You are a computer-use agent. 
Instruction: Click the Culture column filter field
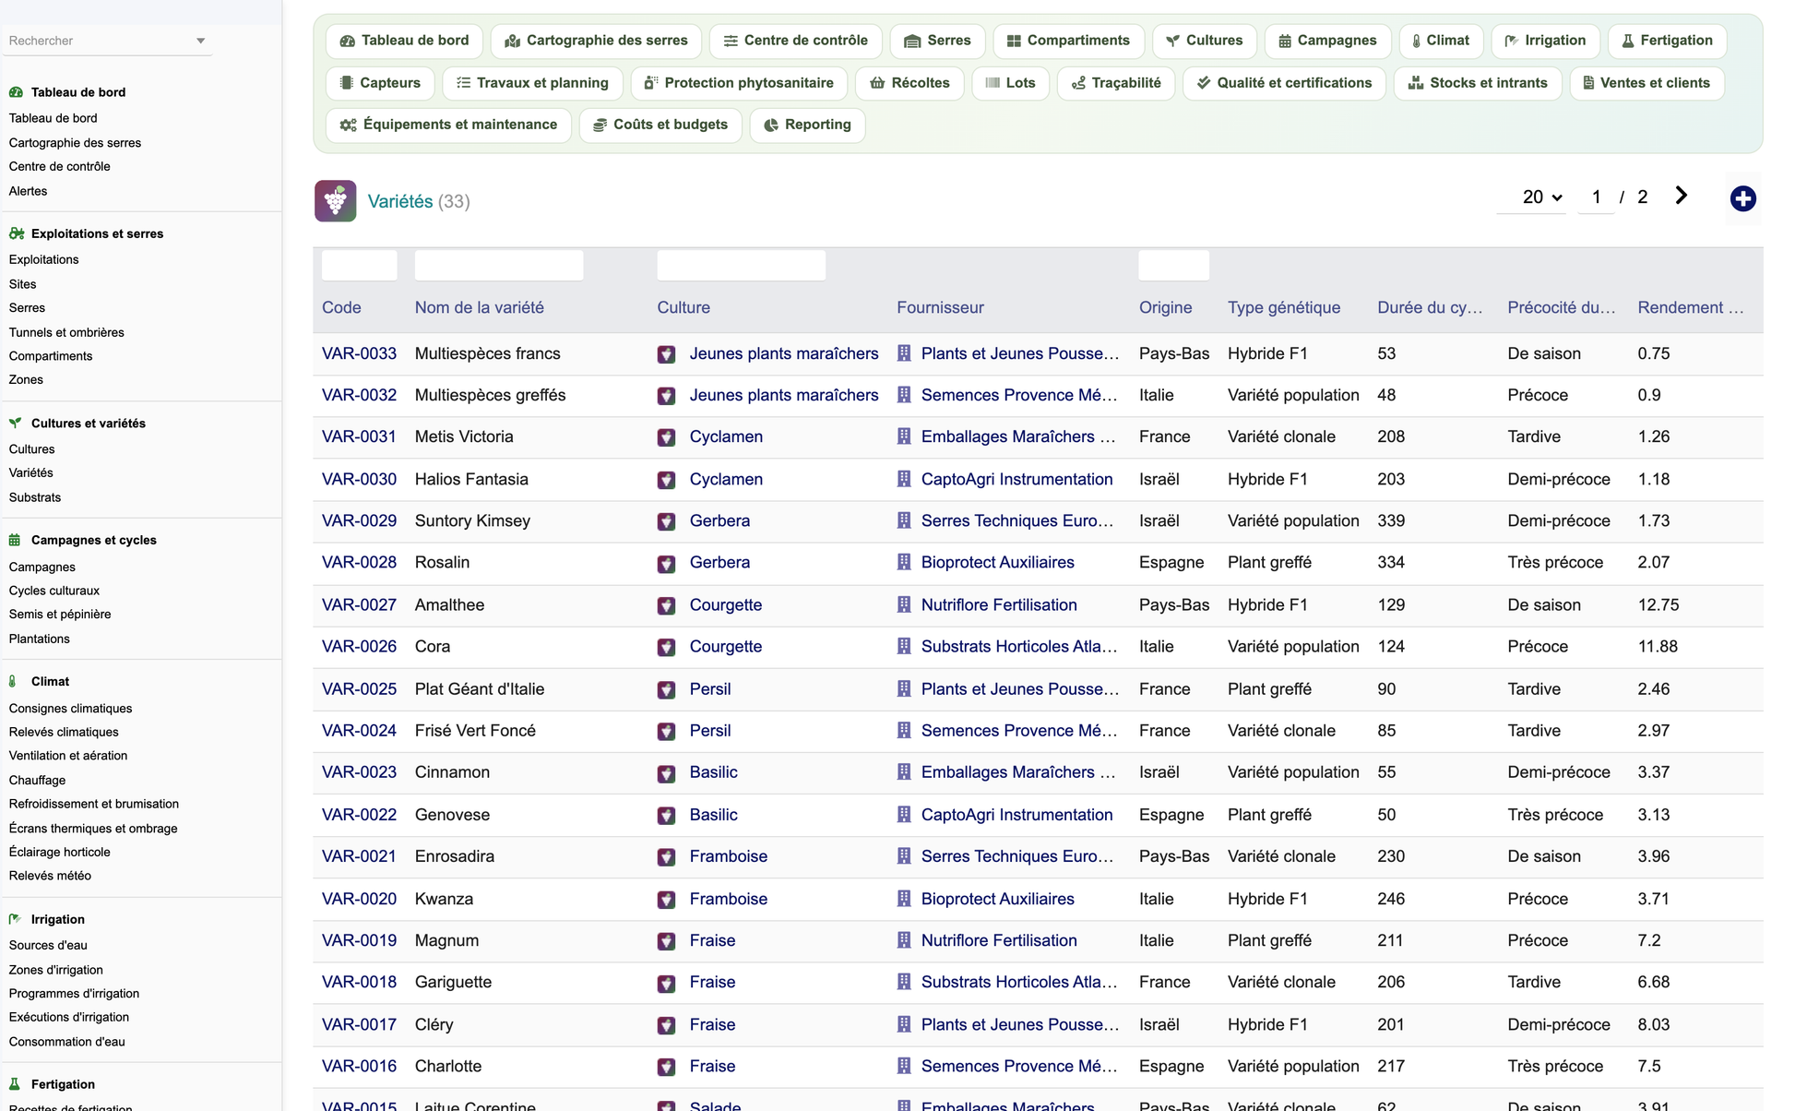click(742, 266)
